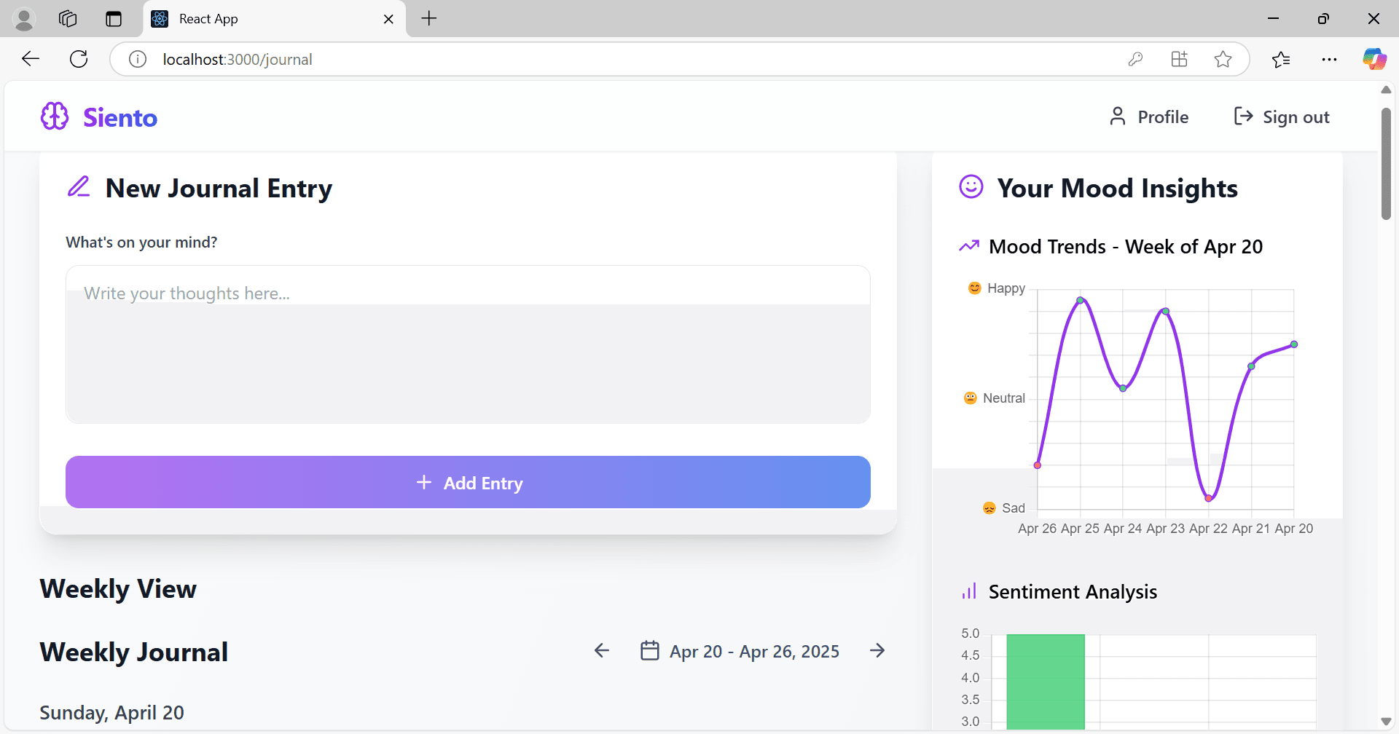
Task: Open the calendar icon in Weekly Journal
Action: point(651,650)
